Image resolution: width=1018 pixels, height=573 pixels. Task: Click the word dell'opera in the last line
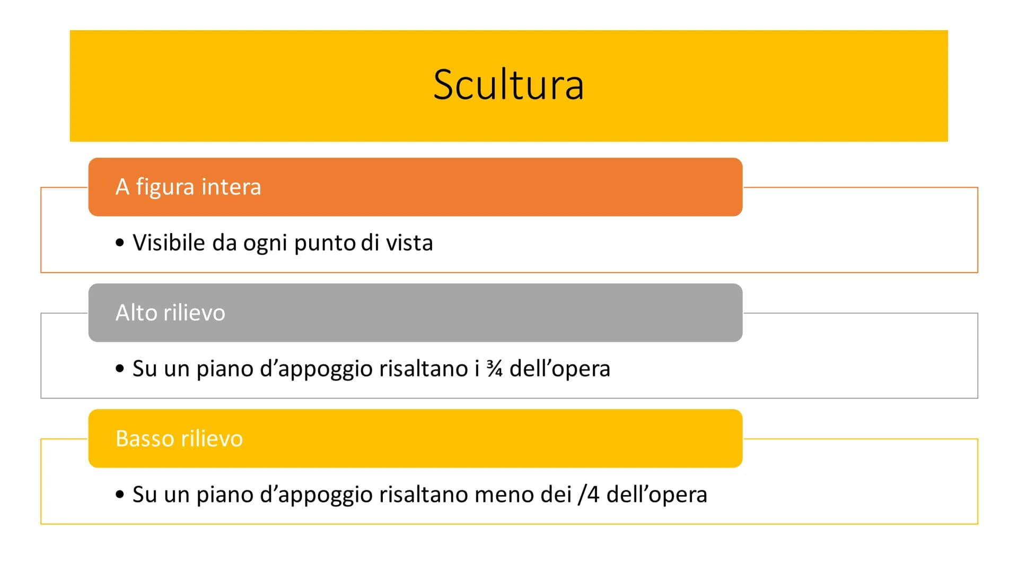pos(656,494)
